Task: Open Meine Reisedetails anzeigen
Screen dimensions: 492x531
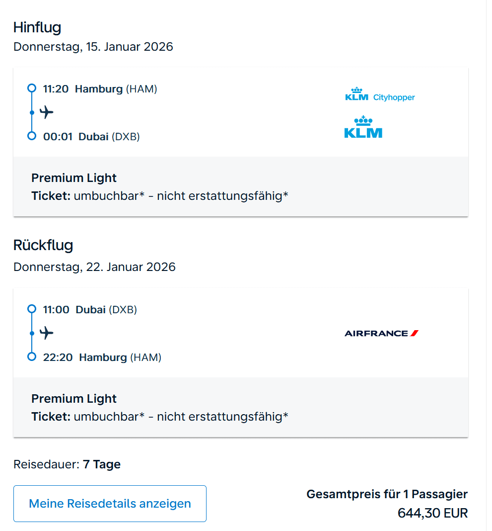Action: [110, 504]
